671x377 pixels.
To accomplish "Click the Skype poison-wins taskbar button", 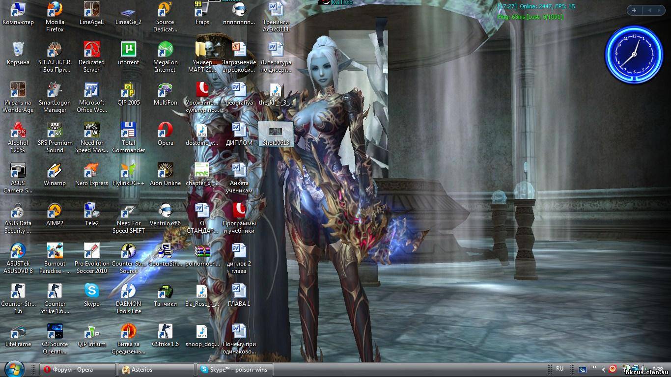I will tap(235, 370).
